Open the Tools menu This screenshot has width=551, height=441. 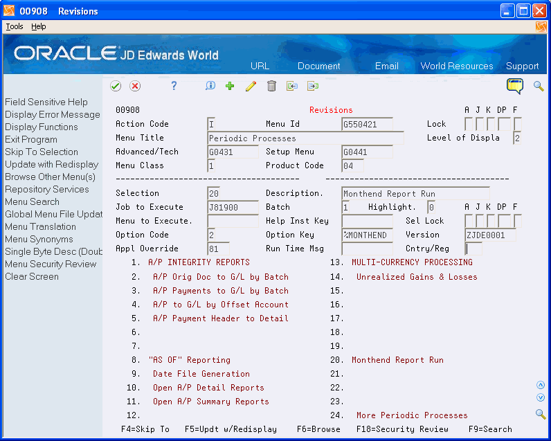coord(15,27)
